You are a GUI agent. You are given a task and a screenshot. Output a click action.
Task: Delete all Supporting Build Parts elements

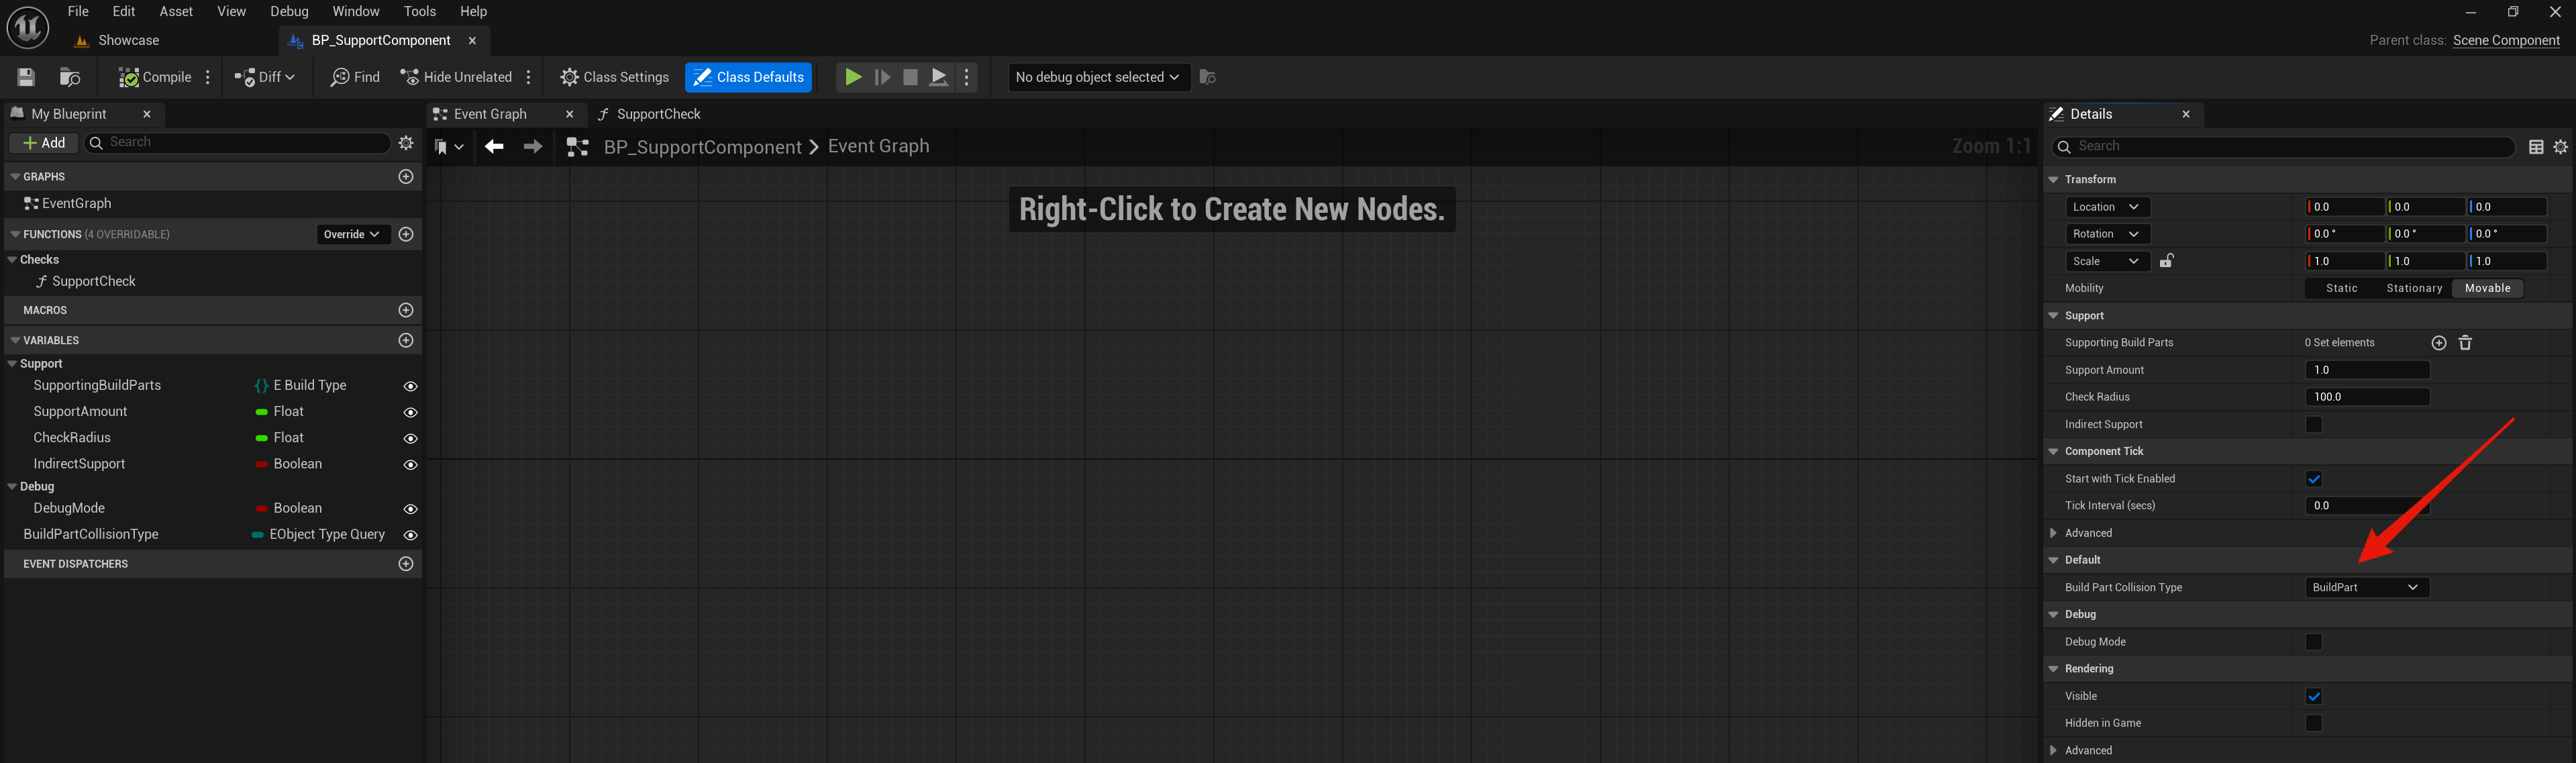[x=2465, y=343]
